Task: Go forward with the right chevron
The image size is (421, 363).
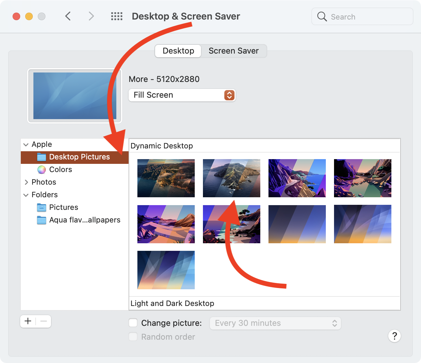Action: click(x=91, y=16)
